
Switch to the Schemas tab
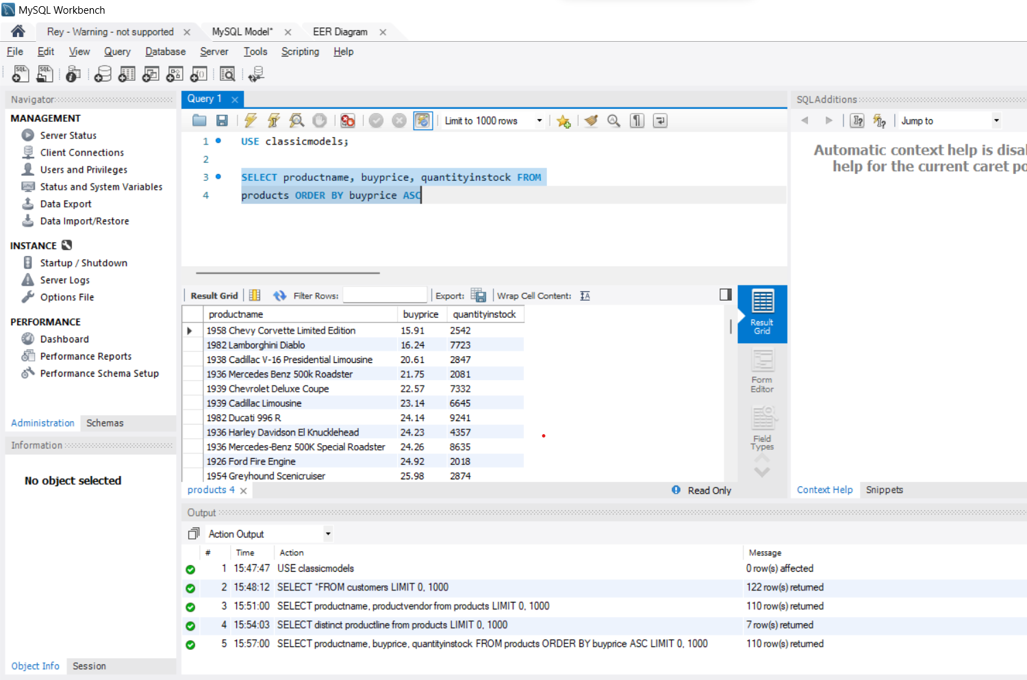click(105, 423)
